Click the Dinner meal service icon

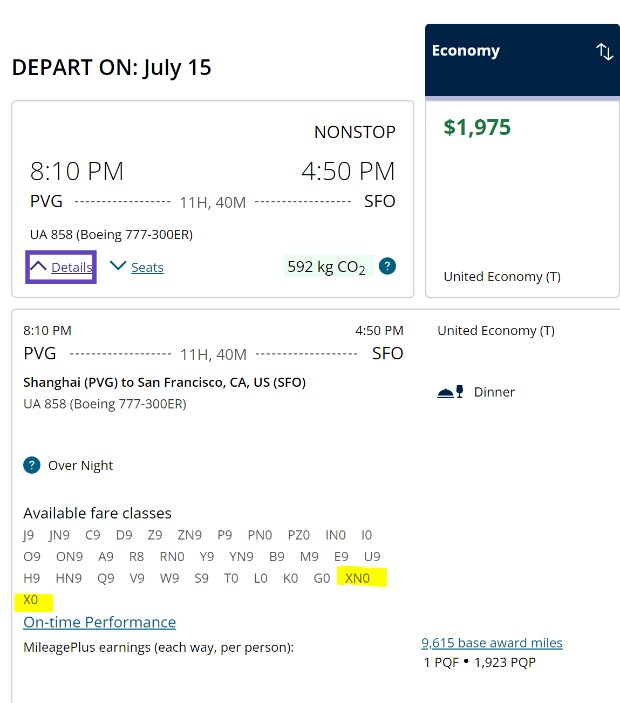(450, 392)
